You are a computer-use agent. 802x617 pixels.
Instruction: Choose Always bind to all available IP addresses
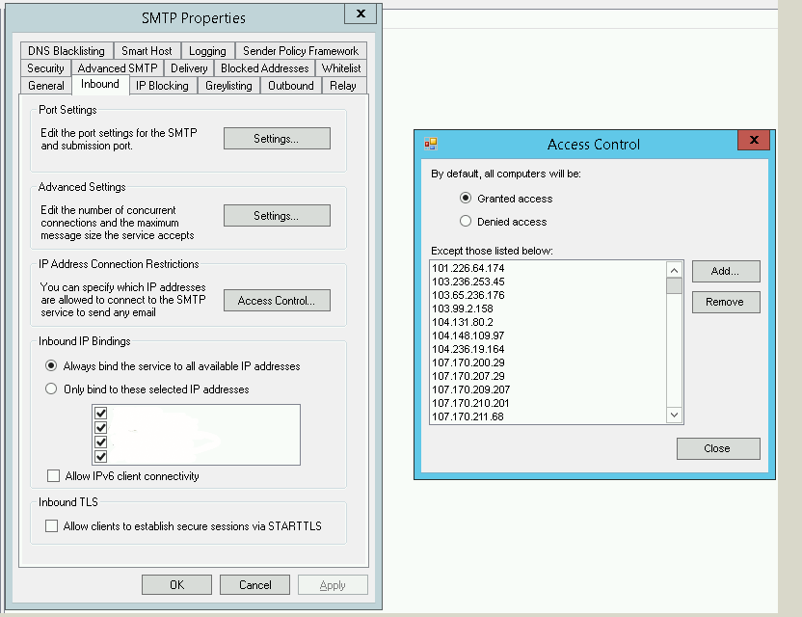click(51, 366)
